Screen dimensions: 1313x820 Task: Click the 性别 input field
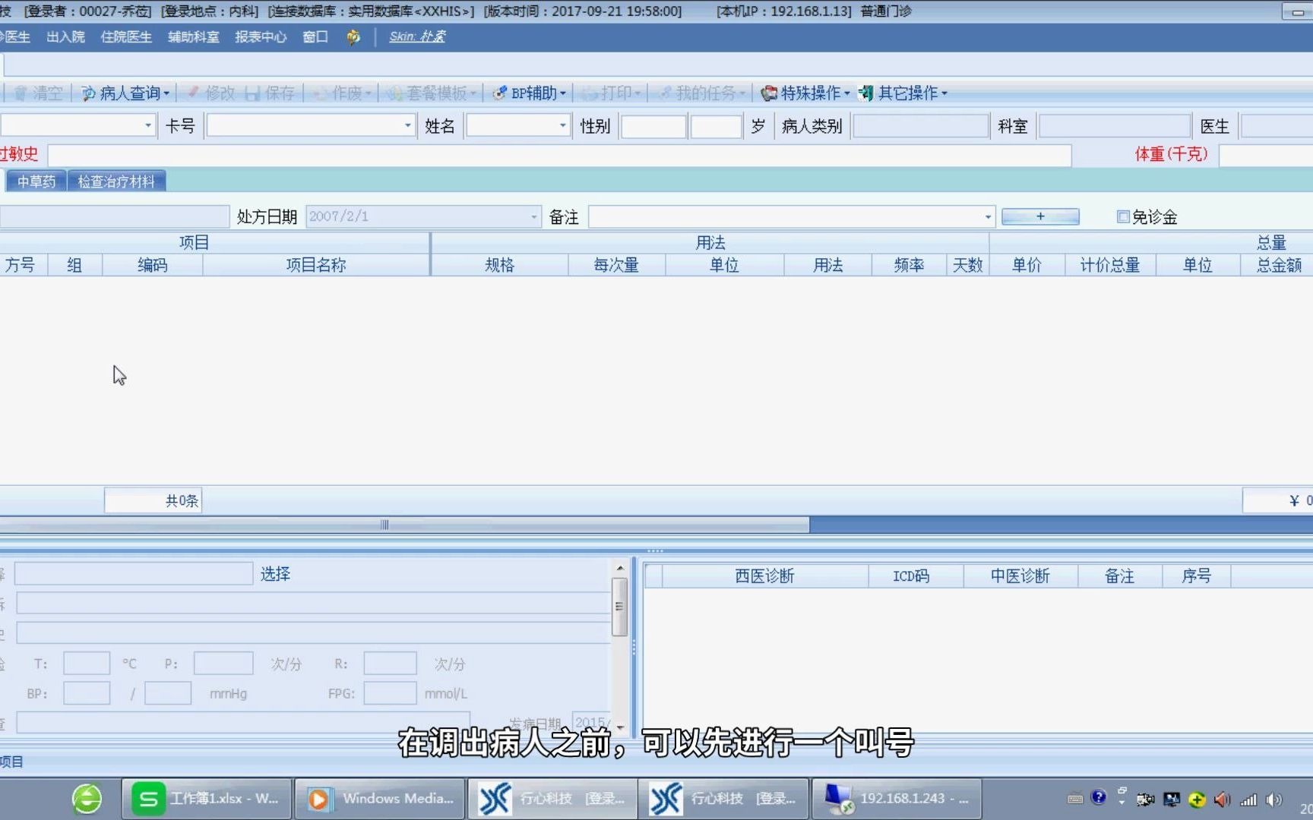[x=653, y=126]
